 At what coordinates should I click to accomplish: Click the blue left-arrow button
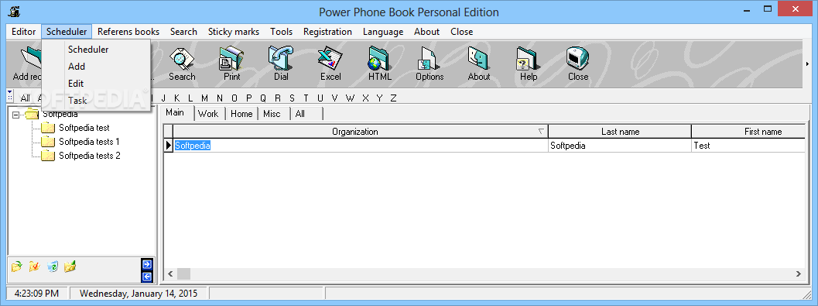point(146,277)
